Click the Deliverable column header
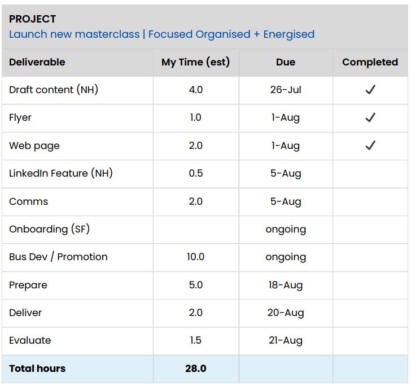The height and width of the screenshot is (386, 411). (x=37, y=62)
